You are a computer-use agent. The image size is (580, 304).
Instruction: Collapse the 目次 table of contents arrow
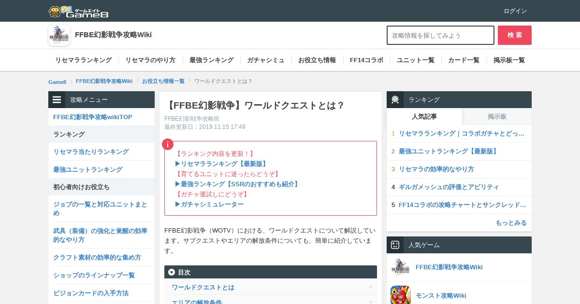(x=172, y=272)
